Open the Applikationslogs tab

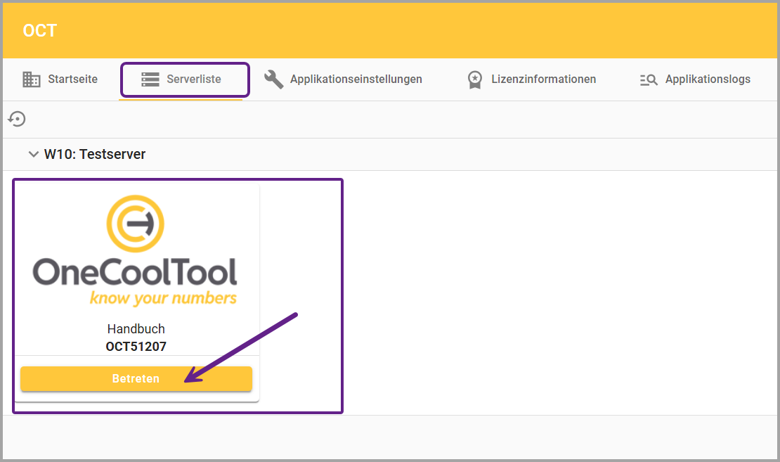(x=695, y=79)
